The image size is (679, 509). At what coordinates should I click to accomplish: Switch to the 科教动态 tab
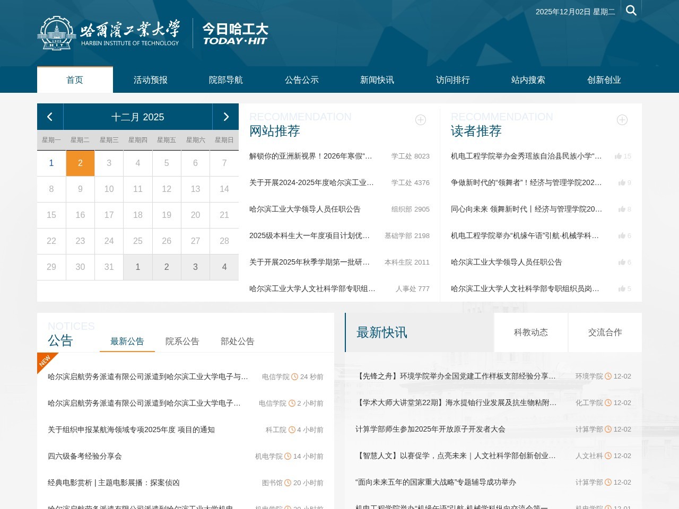(x=530, y=332)
